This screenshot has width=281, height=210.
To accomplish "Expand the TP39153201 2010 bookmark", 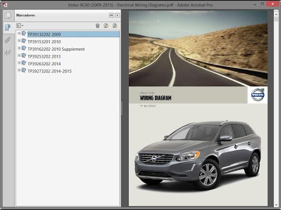I will pyautogui.click(x=19, y=41).
